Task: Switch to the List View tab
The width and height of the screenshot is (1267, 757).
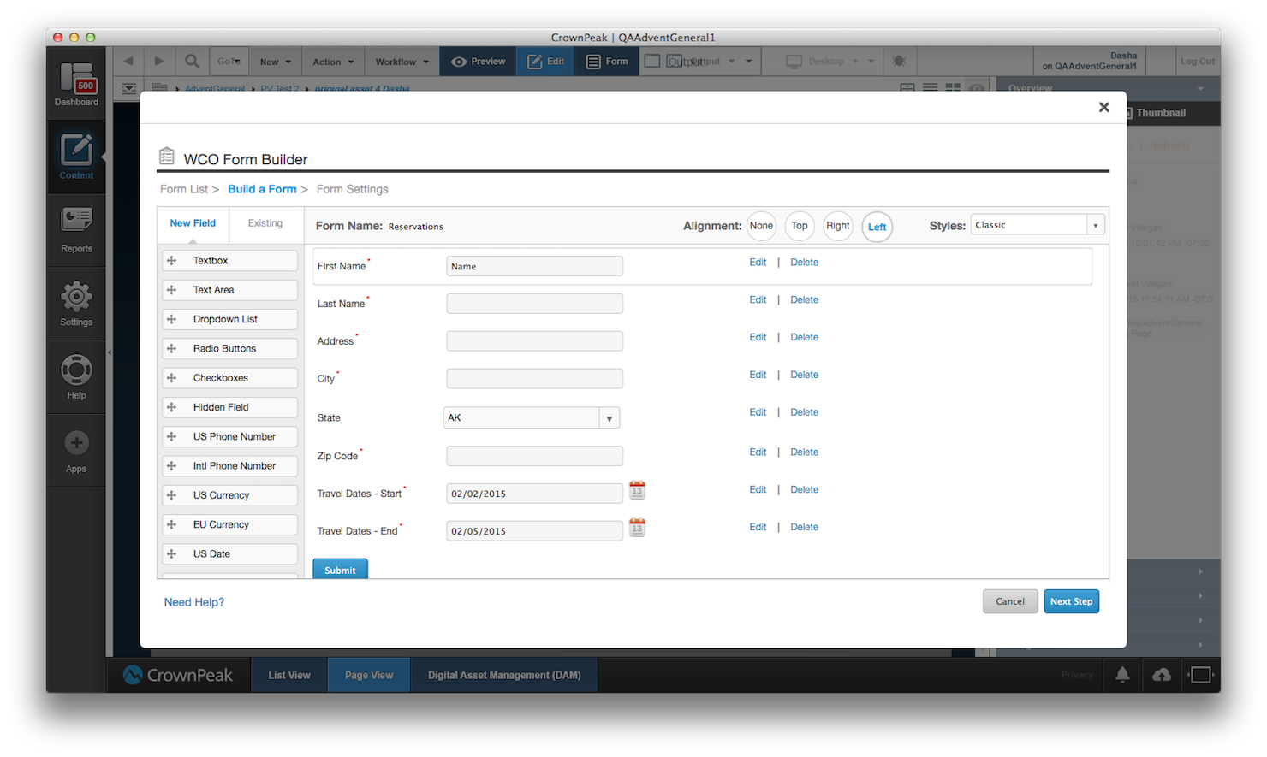Action: 289,675
